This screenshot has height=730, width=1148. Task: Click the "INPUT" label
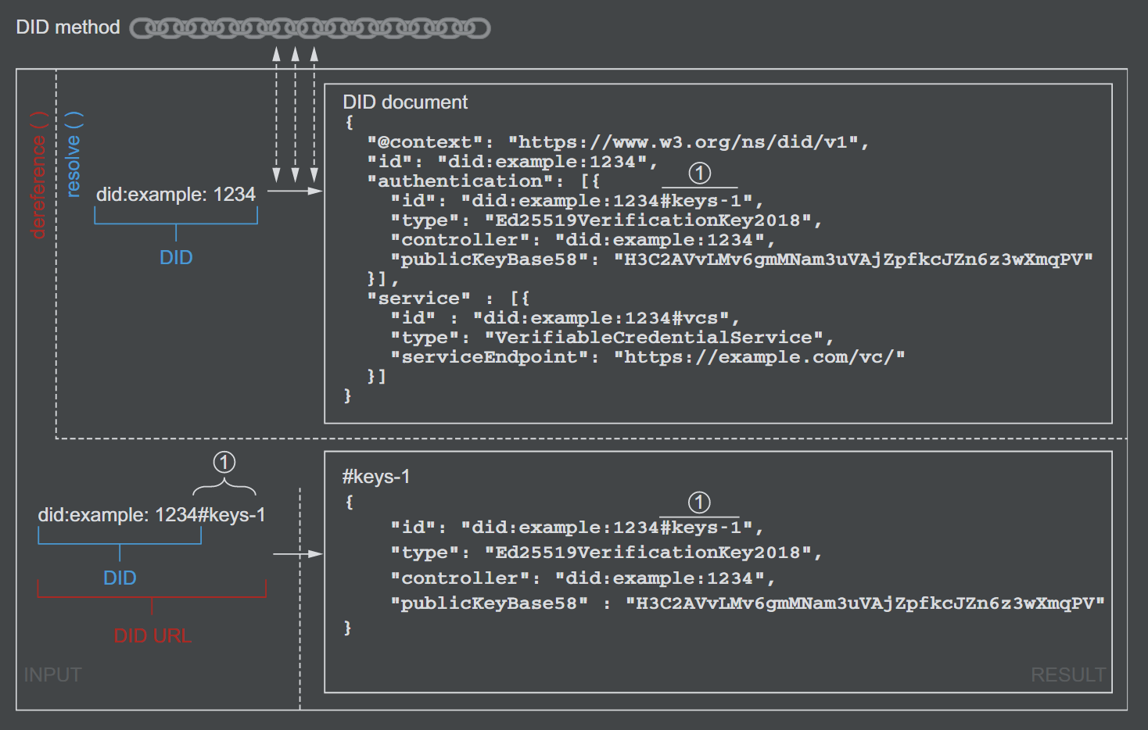click(x=52, y=675)
